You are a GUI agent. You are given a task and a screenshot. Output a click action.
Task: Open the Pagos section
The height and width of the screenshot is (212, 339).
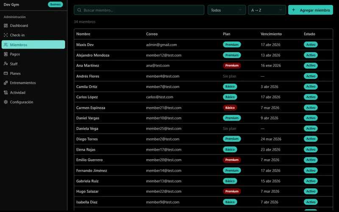33,54
